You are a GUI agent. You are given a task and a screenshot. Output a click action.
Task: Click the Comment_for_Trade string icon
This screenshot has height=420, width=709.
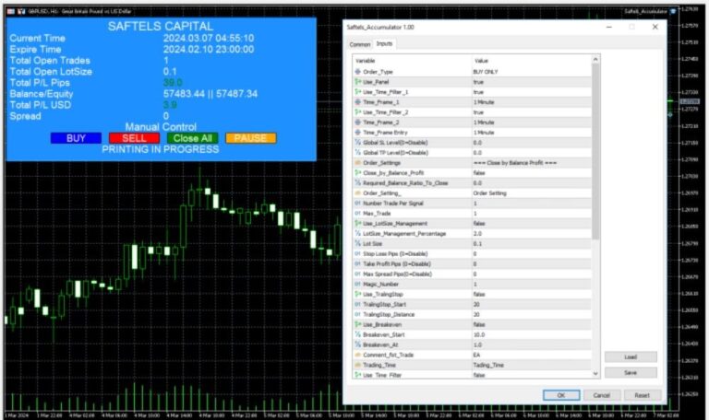[358, 355]
